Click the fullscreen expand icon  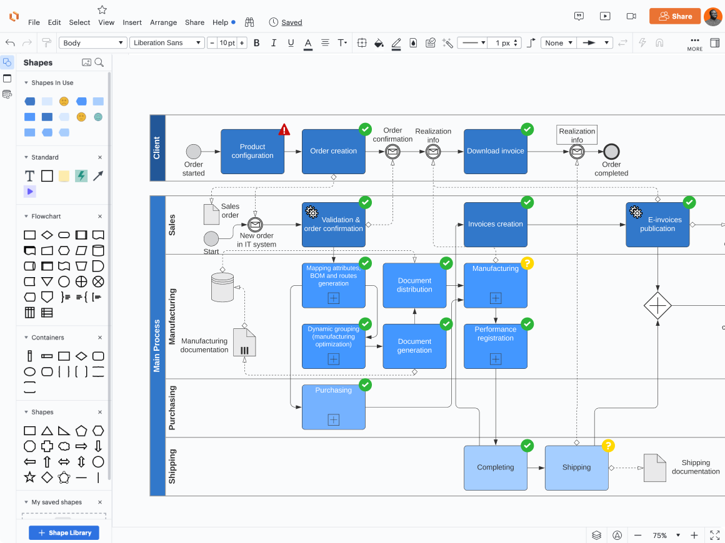point(714,535)
